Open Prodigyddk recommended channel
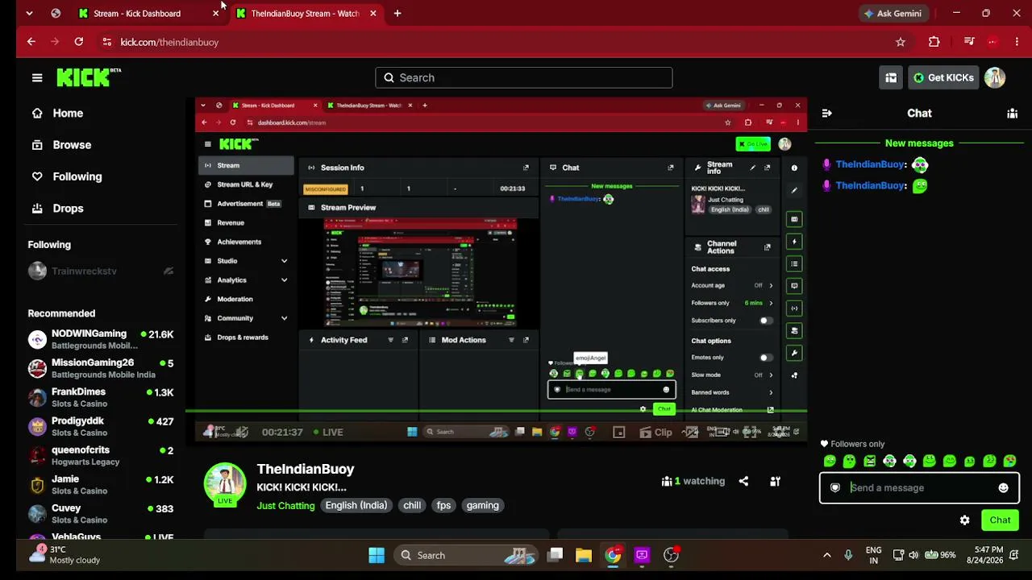Image resolution: width=1032 pixels, height=580 pixels. pyautogui.click(x=101, y=426)
